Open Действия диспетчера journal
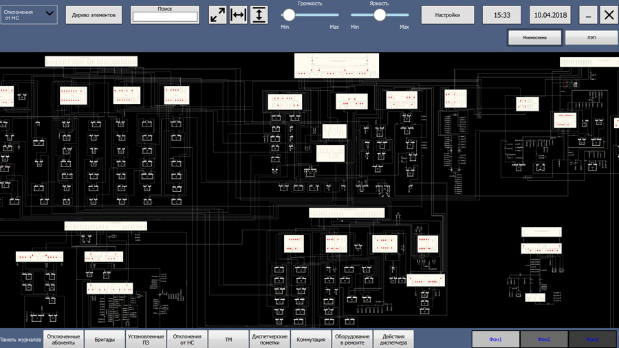 pyautogui.click(x=393, y=339)
